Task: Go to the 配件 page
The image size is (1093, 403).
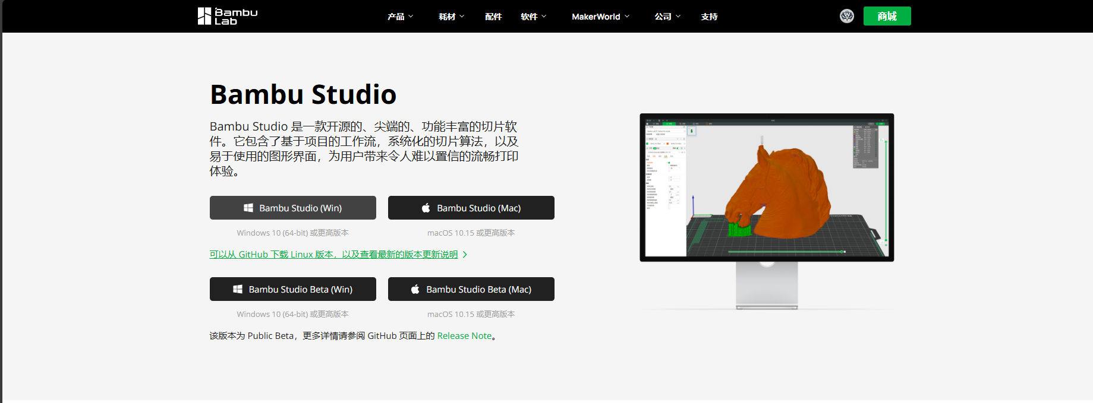Action: click(x=493, y=17)
